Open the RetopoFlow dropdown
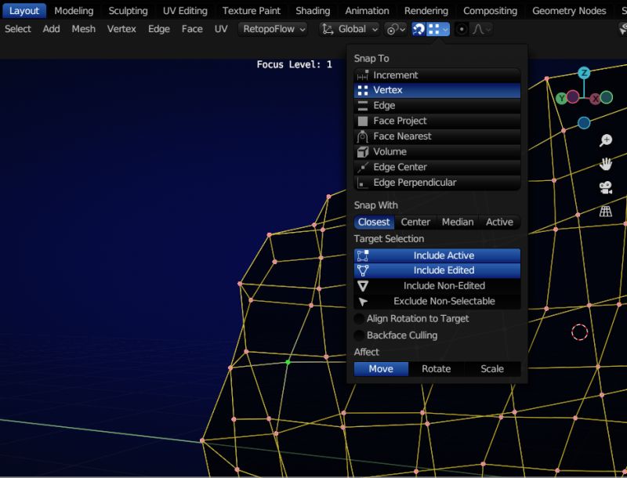 (272, 29)
